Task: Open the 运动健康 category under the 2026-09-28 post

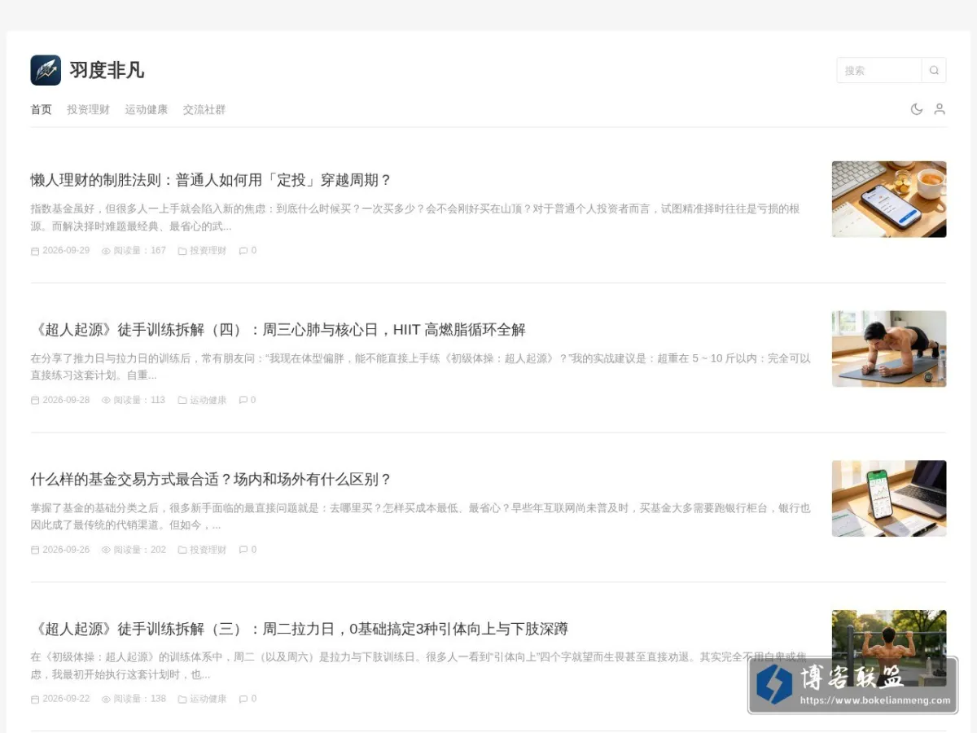Action: 208,401
